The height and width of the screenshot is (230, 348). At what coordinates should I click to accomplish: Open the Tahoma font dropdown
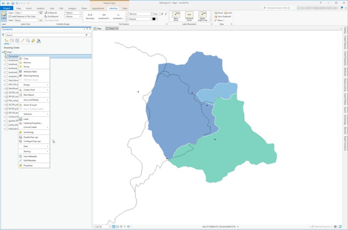150,14
